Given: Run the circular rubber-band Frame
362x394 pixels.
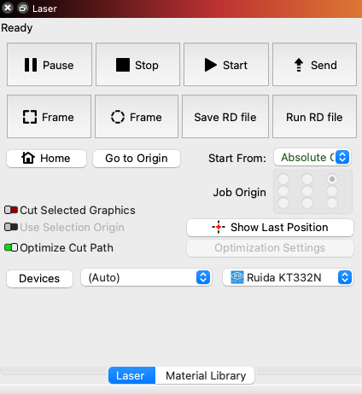Looking at the screenshot, I should [137, 117].
